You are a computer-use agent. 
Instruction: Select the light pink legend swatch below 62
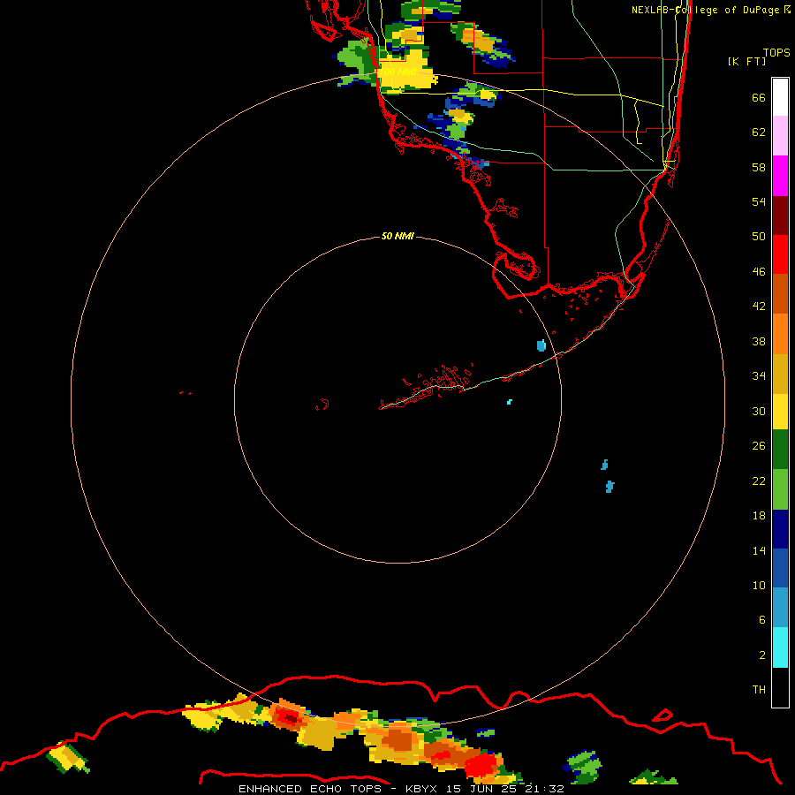tap(780, 136)
